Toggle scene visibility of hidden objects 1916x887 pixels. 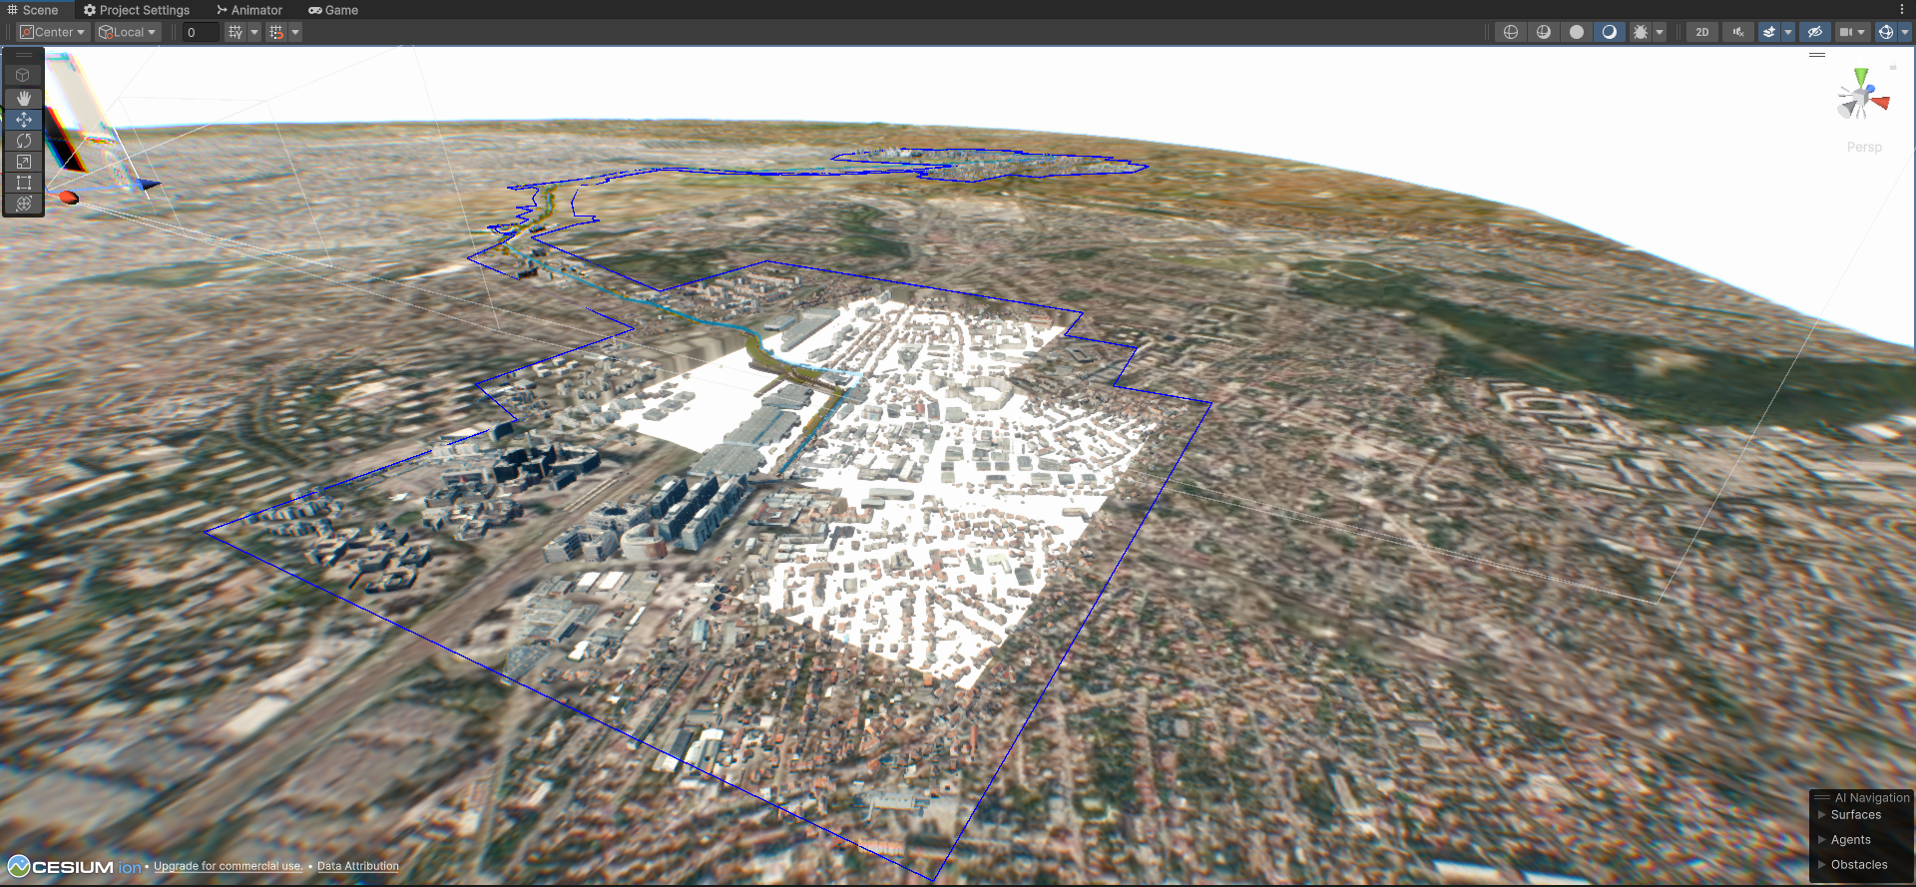pos(1815,32)
